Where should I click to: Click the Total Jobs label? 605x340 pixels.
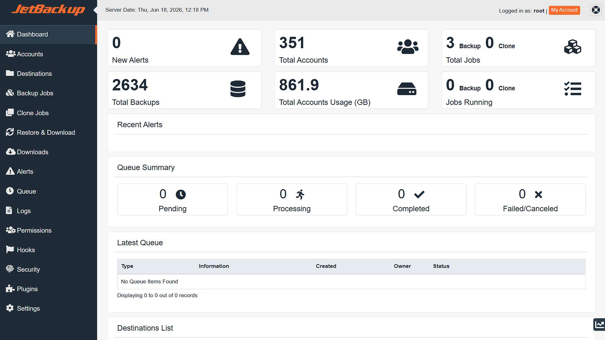click(x=463, y=60)
